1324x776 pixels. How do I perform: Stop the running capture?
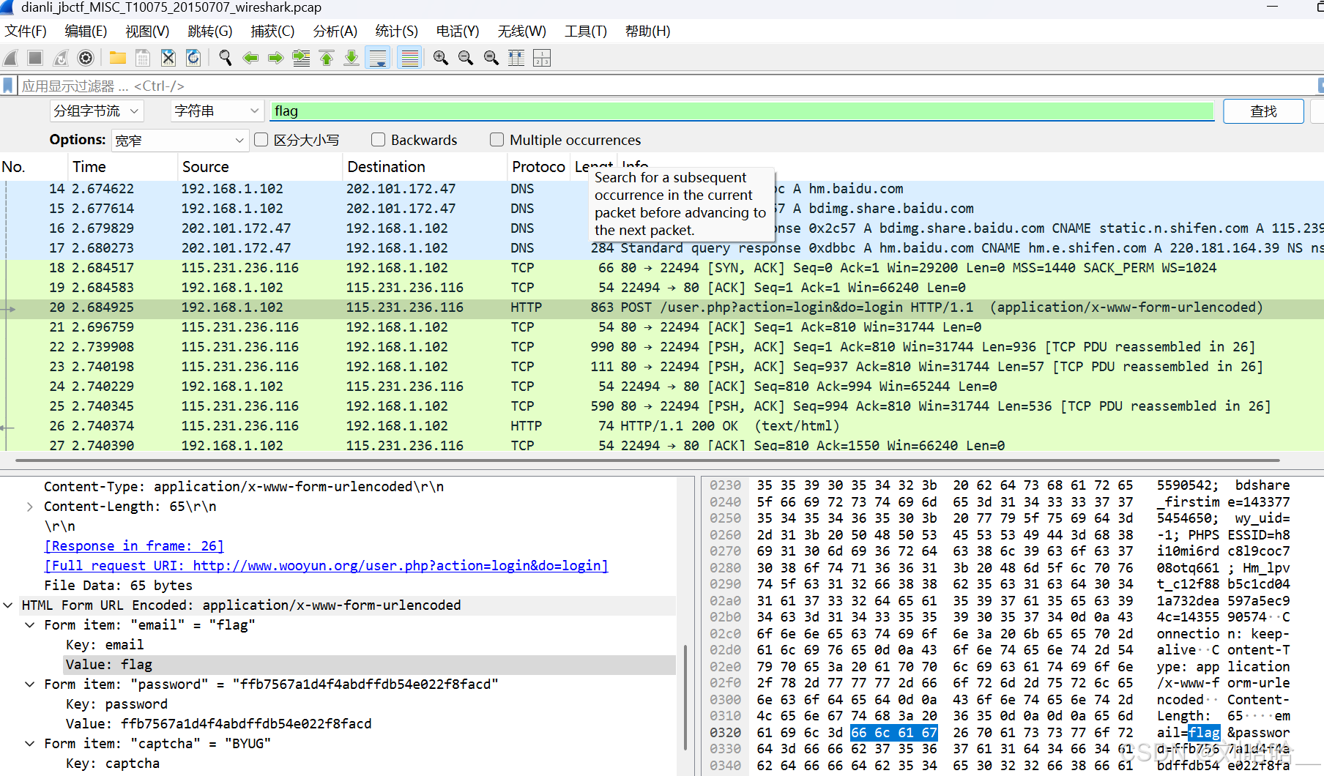coord(35,58)
